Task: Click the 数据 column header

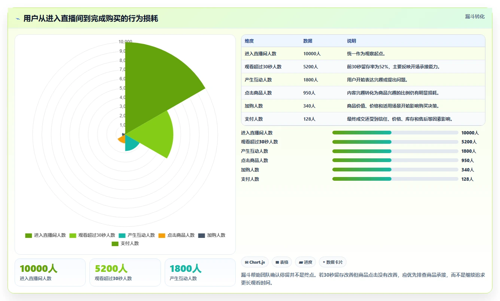Action: 308,41
